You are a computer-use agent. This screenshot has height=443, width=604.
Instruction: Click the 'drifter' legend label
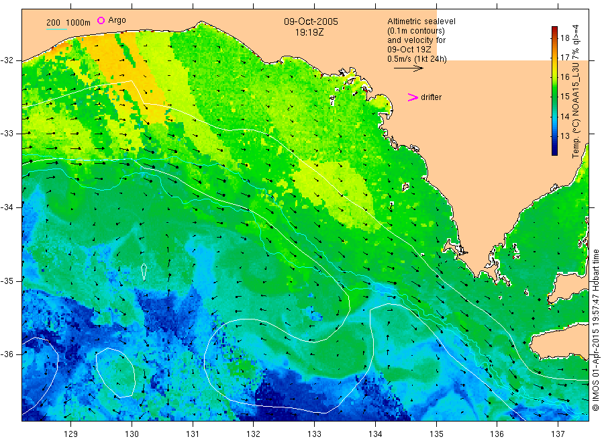click(431, 97)
